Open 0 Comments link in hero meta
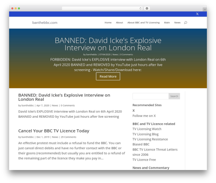Screen dimensions: 216x183 [127, 55]
